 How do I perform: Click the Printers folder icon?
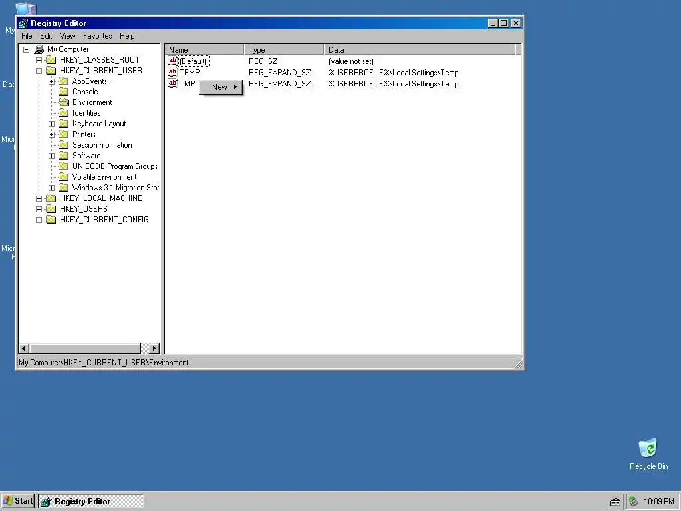point(63,134)
